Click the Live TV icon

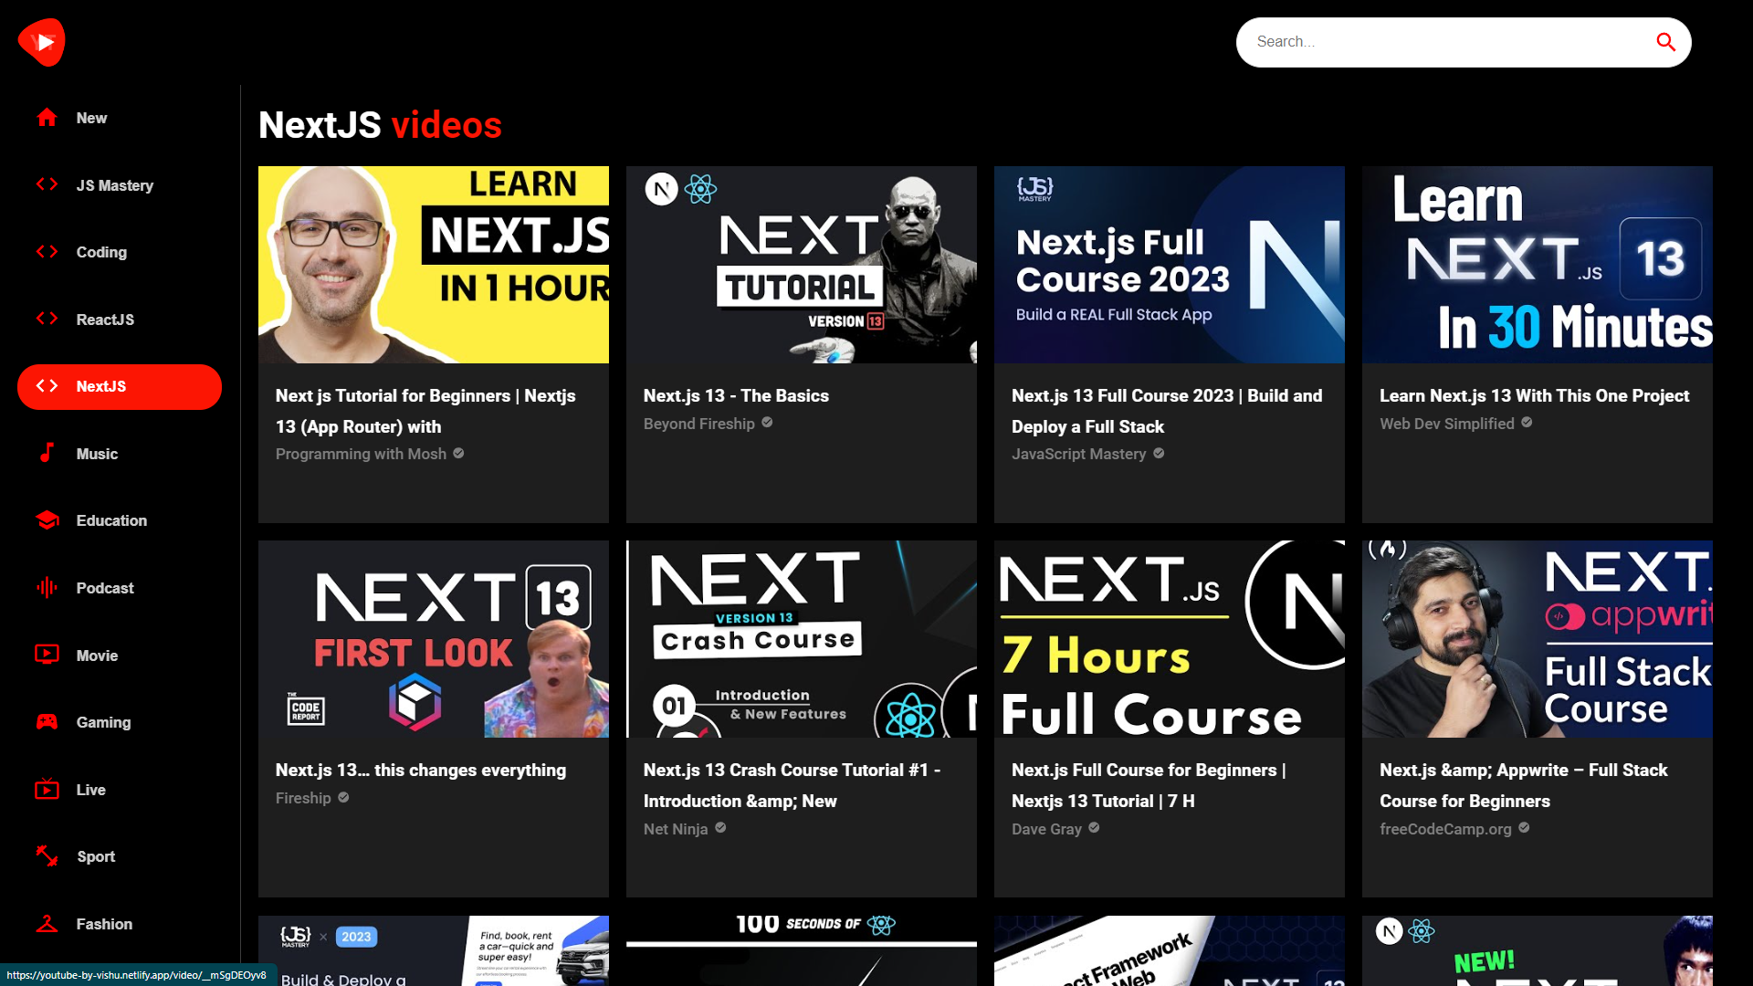click(47, 790)
